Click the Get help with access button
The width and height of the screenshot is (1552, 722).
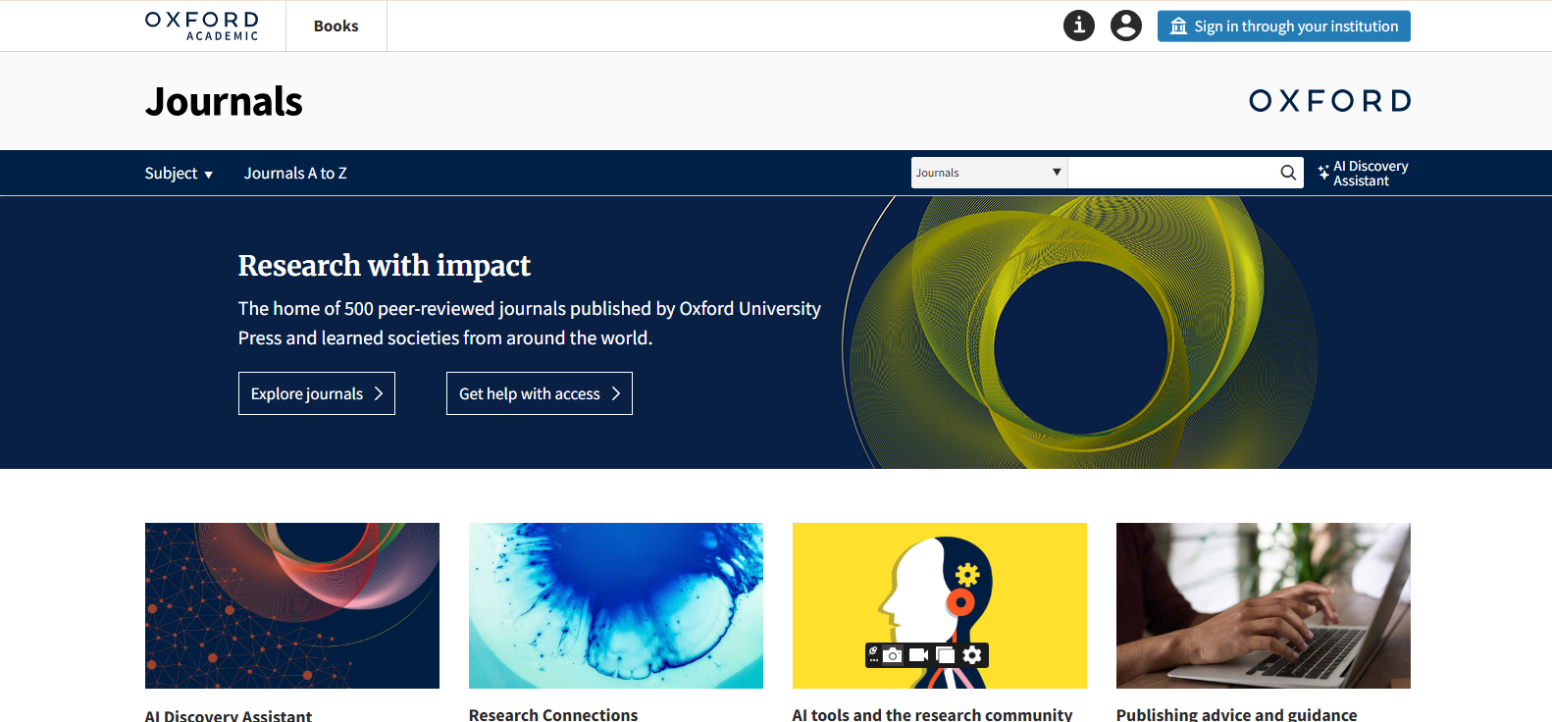pyautogui.click(x=539, y=393)
